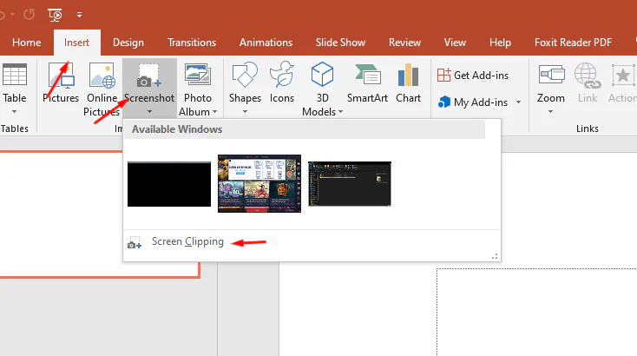Expand the Shapes dropdown arrow
637x356 pixels.
point(245,112)
